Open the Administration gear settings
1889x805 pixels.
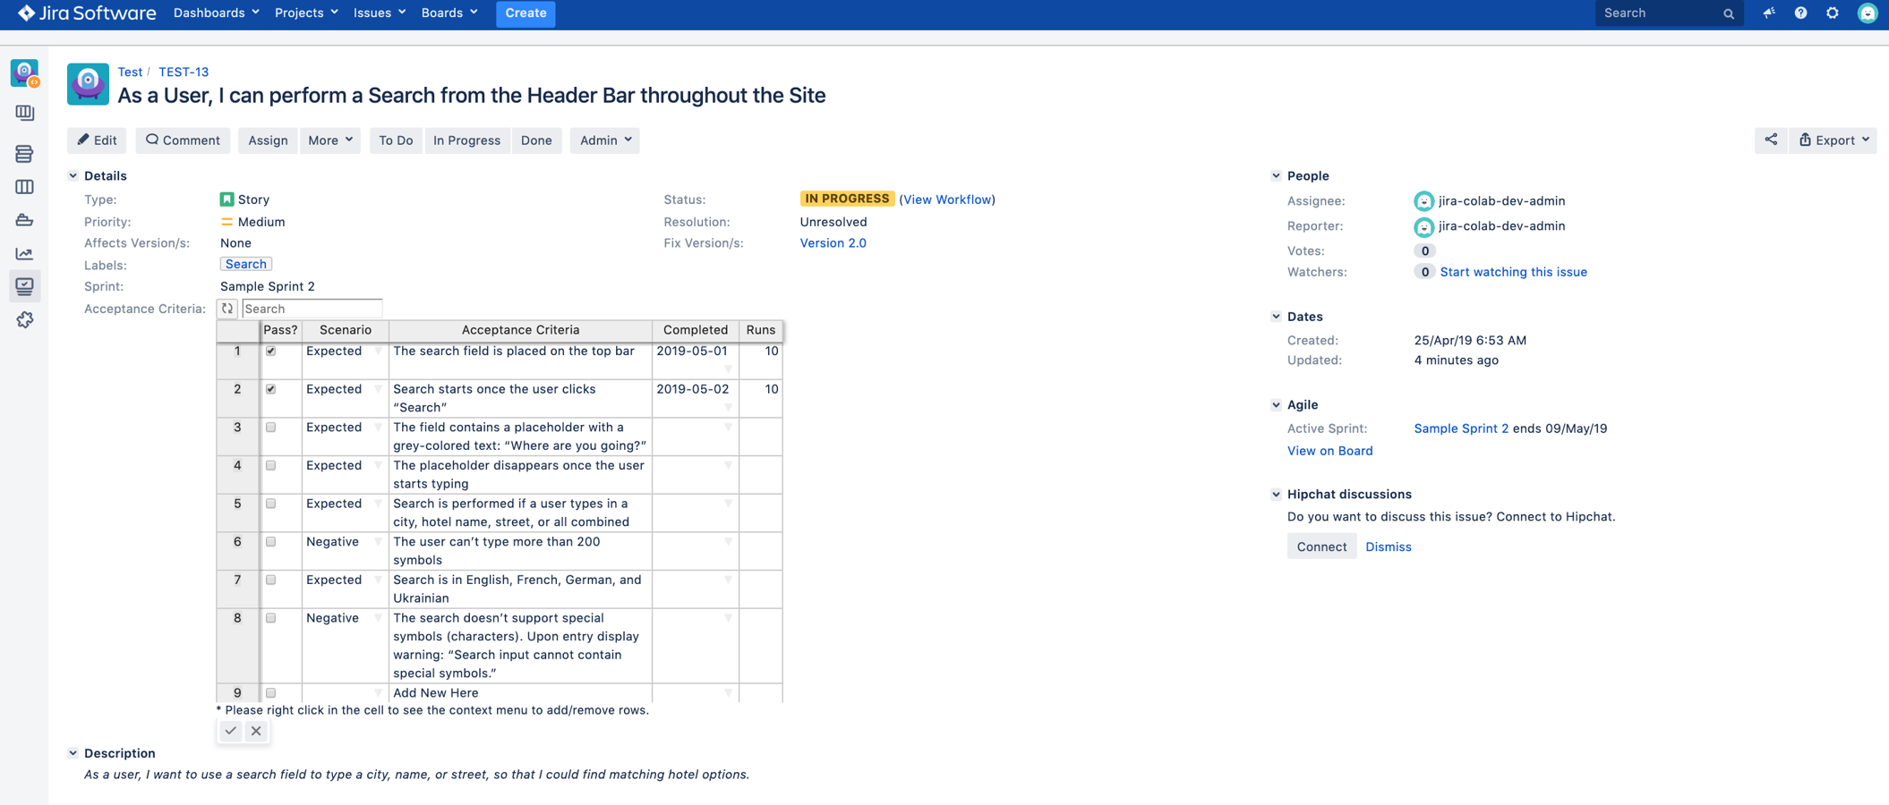[1833, 13]
